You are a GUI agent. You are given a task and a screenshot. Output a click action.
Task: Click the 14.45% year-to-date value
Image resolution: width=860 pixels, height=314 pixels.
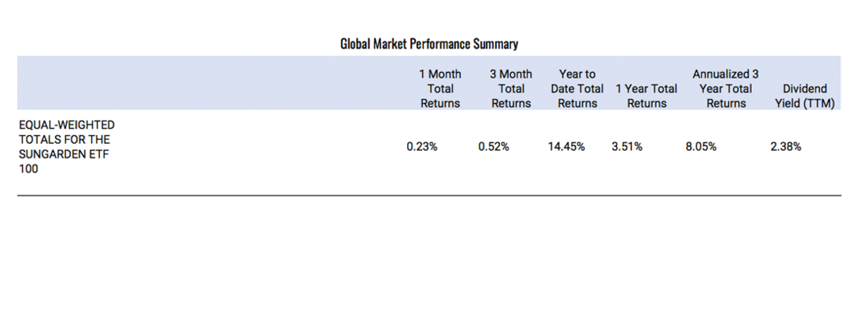tap(565, 147)
